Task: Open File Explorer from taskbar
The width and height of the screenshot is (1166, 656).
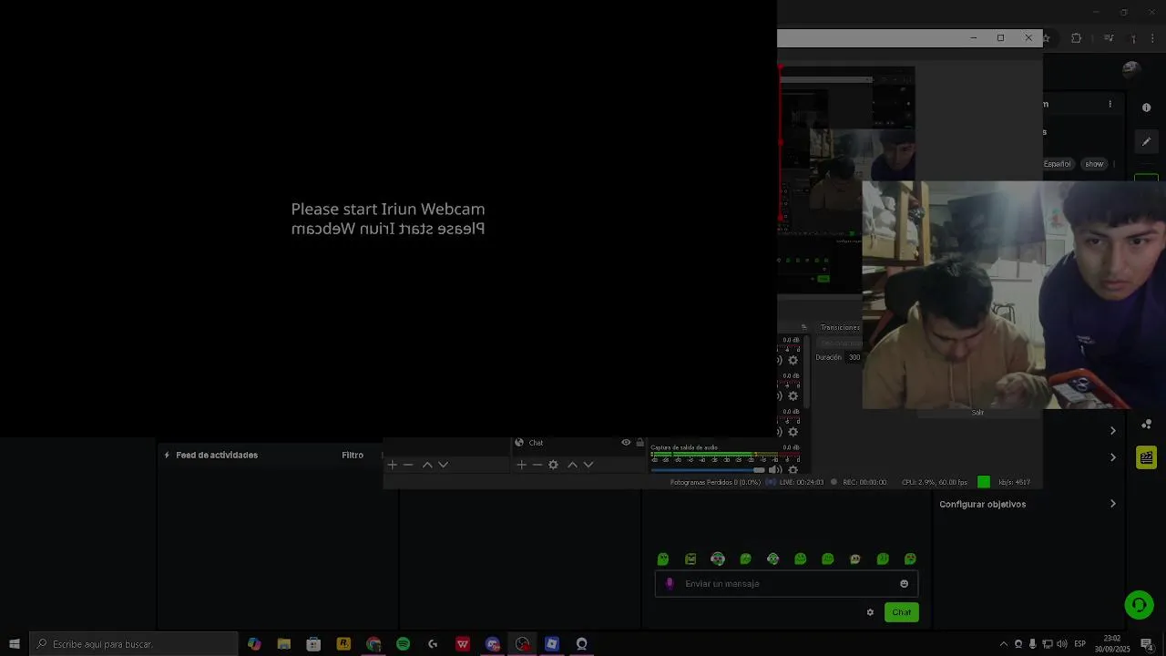Action: (284, 644)
